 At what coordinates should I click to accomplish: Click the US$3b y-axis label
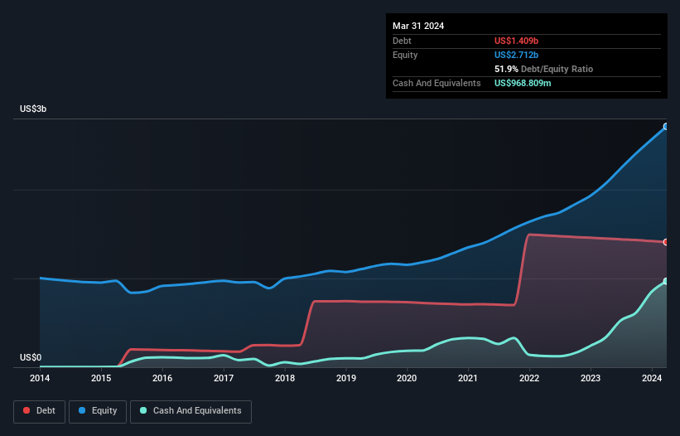pos(33,109)
